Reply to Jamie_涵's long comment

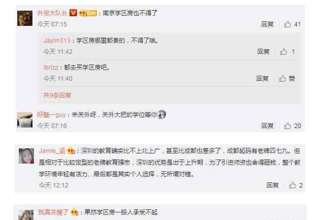[272, 185]
